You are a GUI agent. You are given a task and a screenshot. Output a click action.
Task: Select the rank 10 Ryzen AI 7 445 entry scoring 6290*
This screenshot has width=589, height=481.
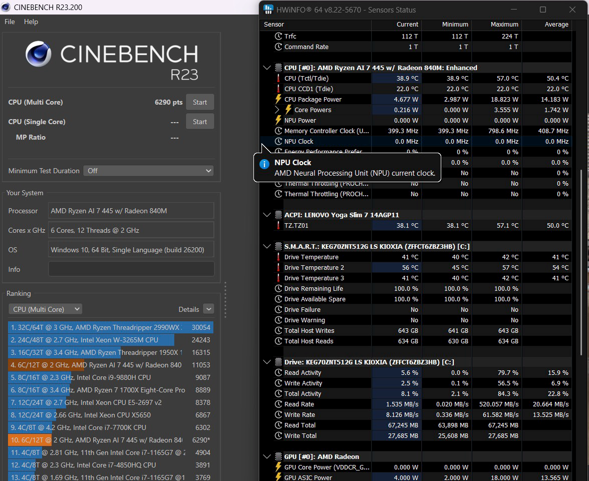point(110,440)
